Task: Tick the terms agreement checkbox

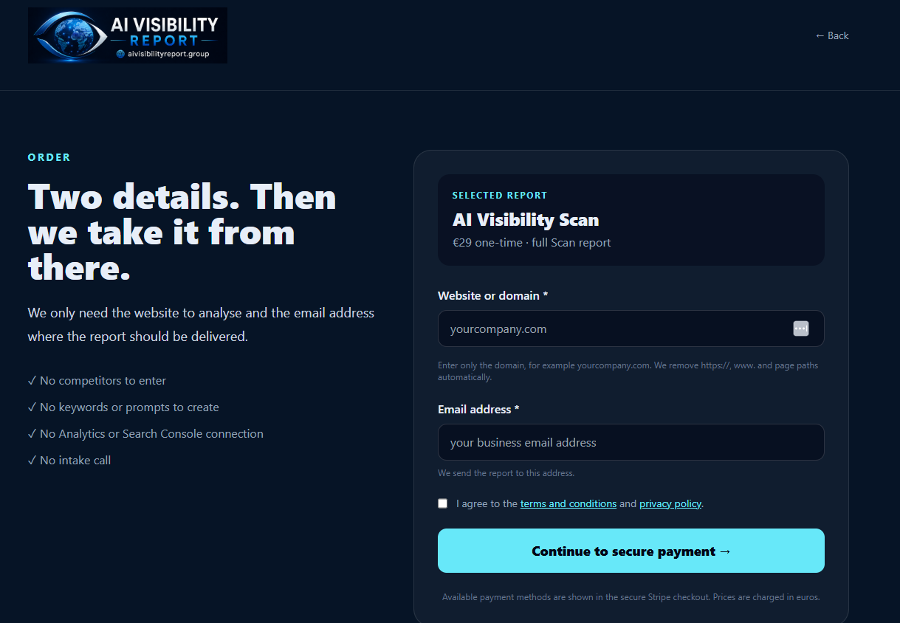Action: pos(443,503)
